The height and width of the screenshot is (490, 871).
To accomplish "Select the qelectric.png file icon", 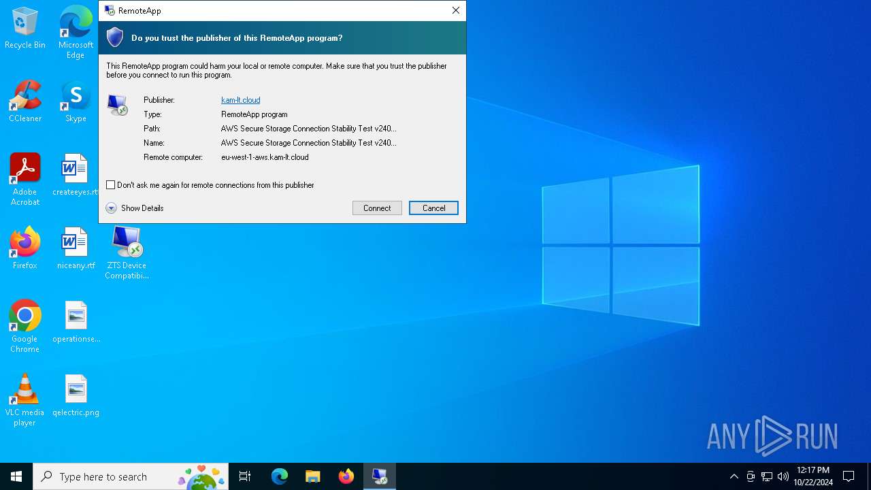I will [x=76, y=395].
